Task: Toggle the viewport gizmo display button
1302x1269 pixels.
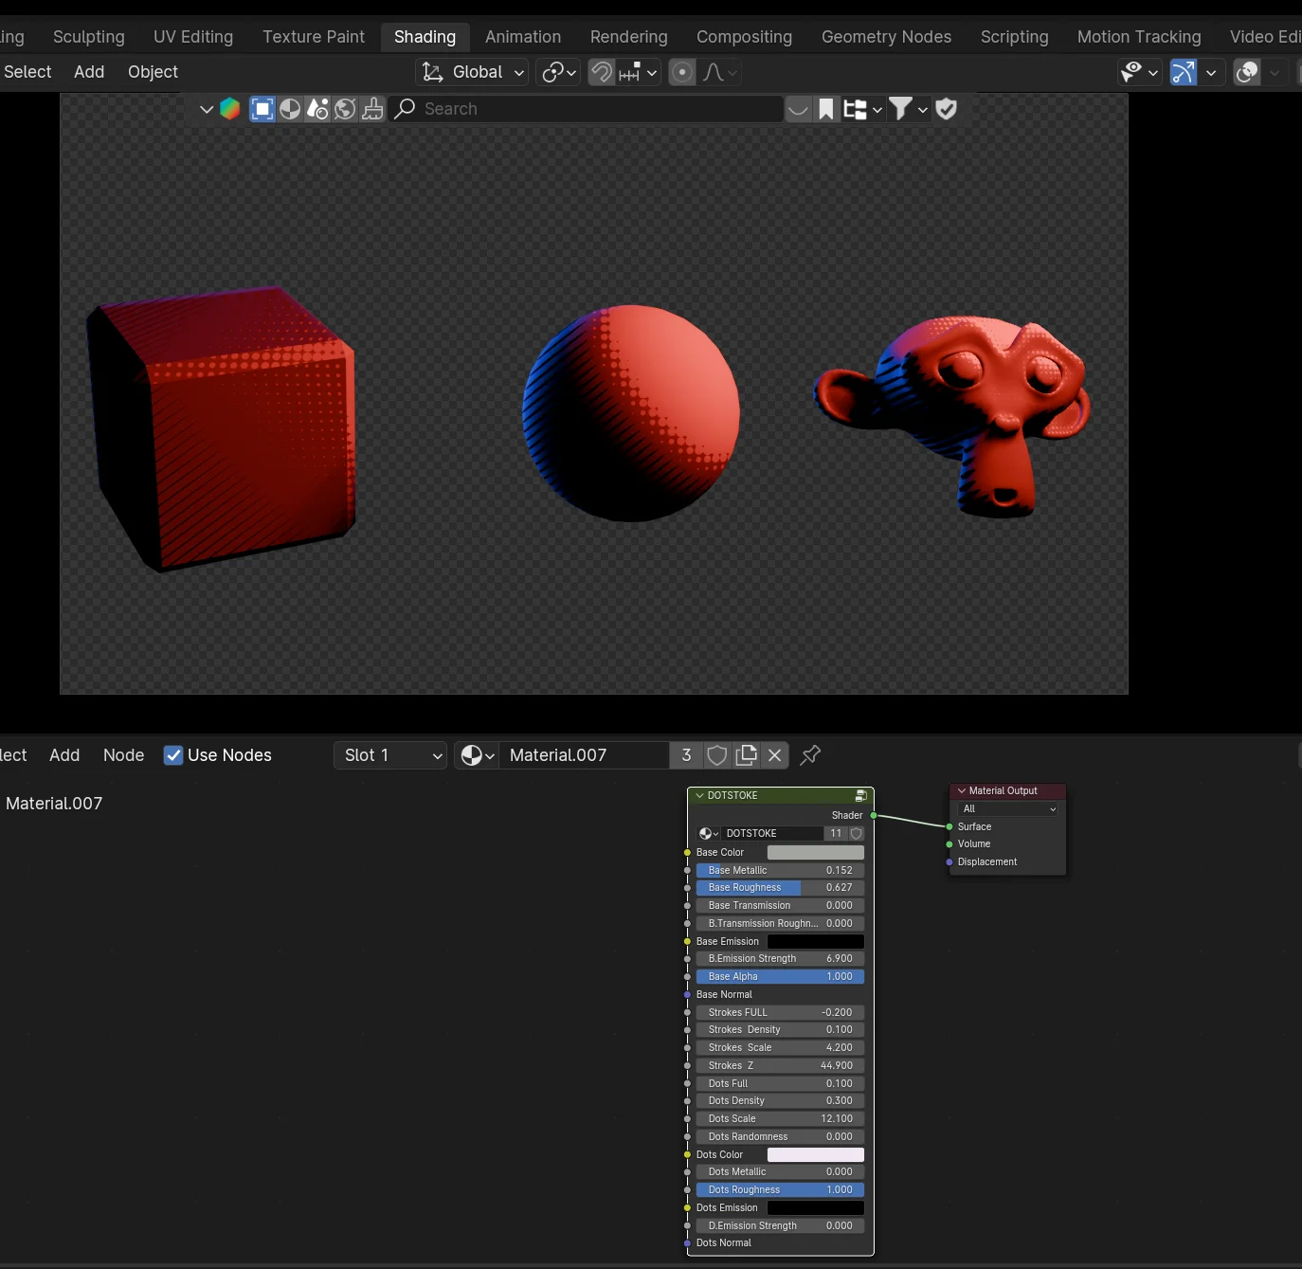Action: coord(1184,72)
